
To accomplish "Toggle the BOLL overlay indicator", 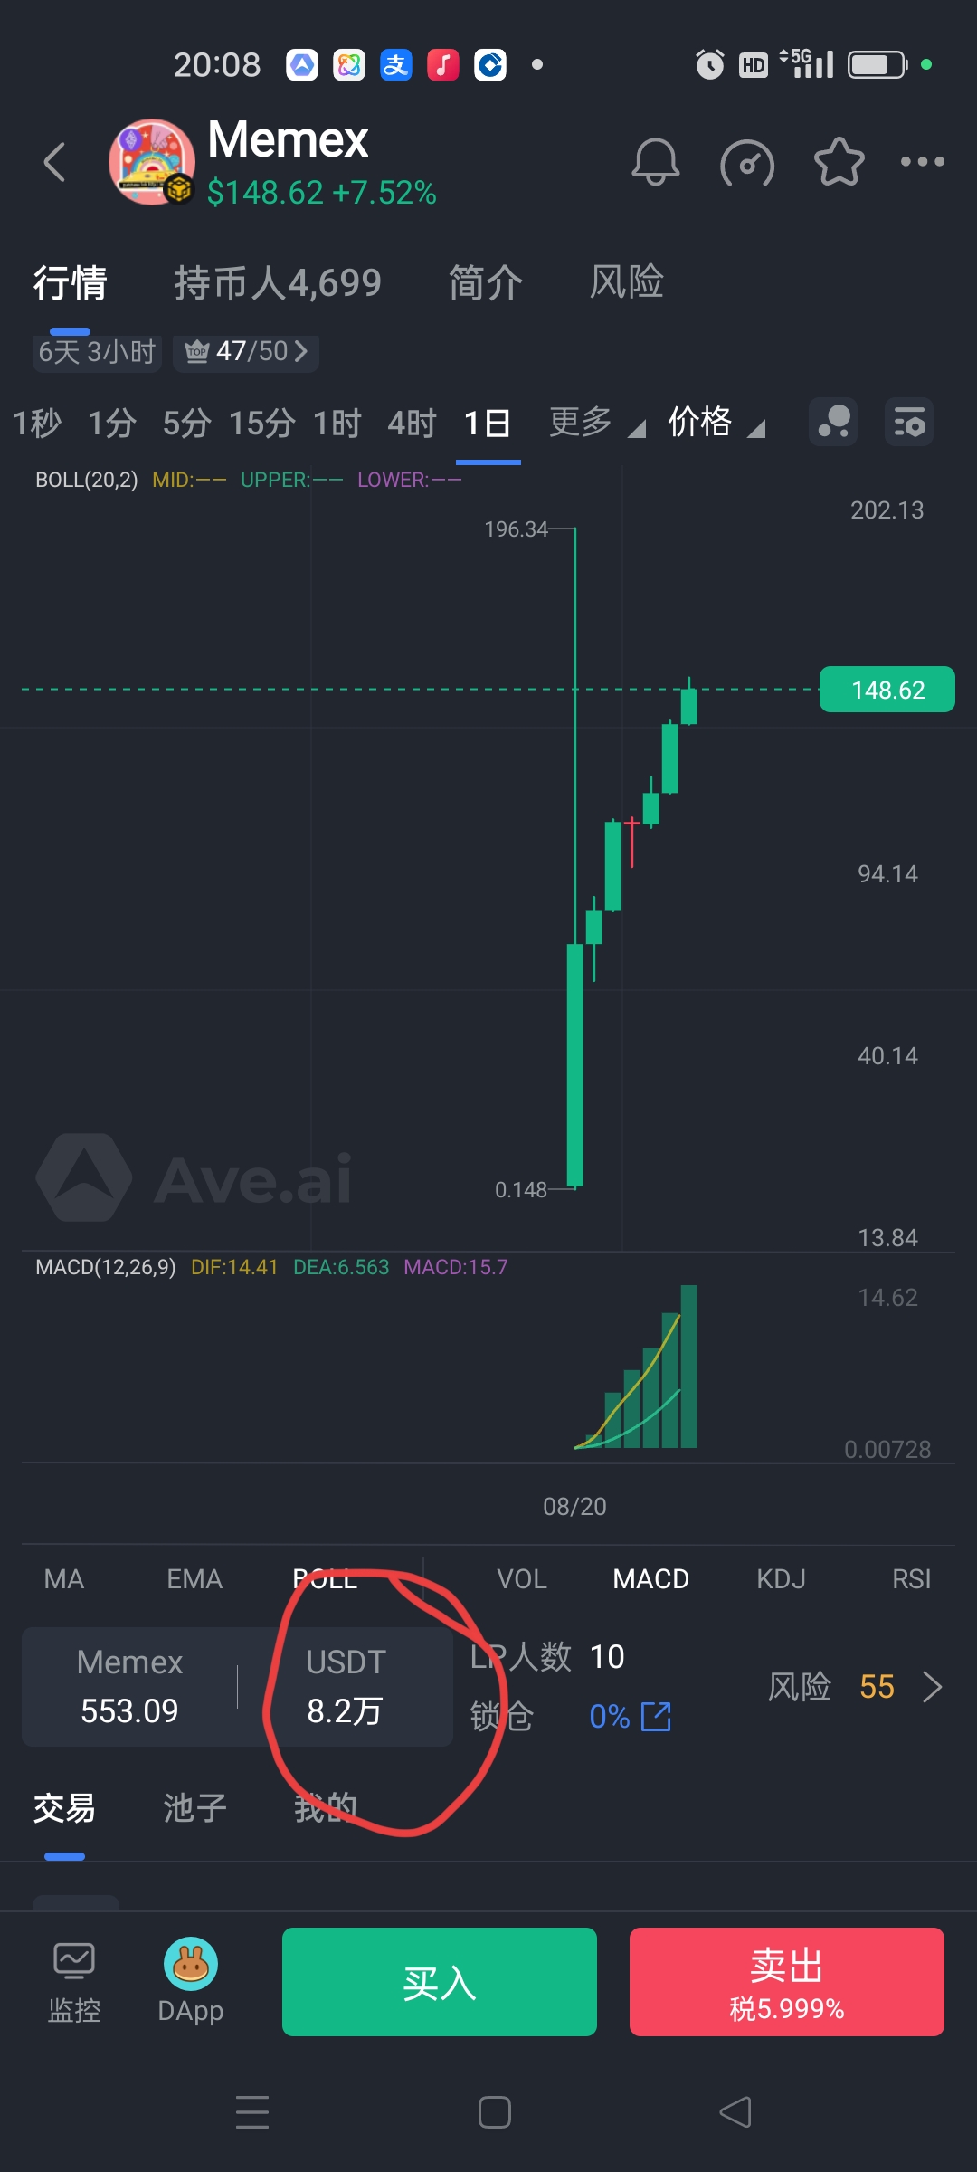I will click(325, 1579).
